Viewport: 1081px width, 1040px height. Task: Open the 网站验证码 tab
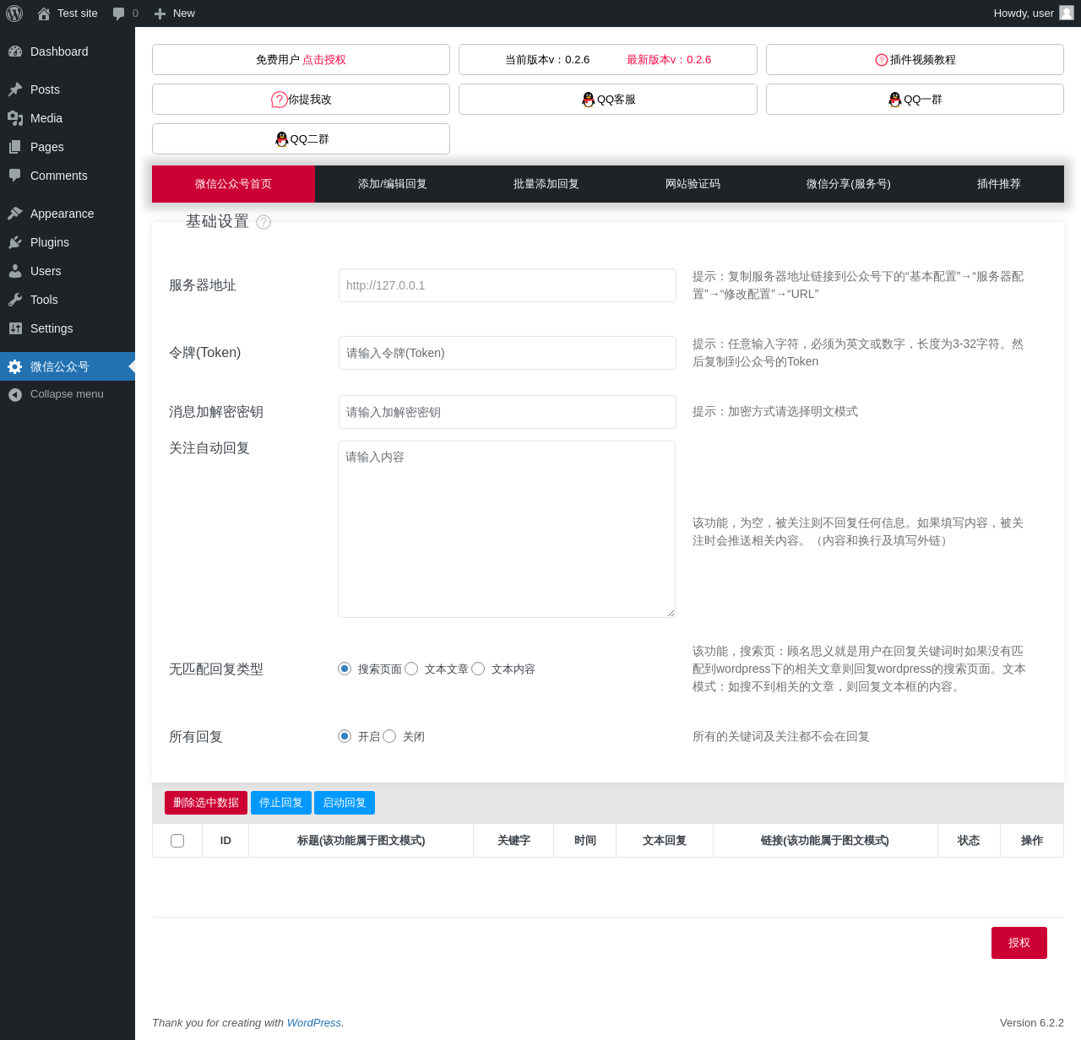pyautogui.click(x=693, y=184)
